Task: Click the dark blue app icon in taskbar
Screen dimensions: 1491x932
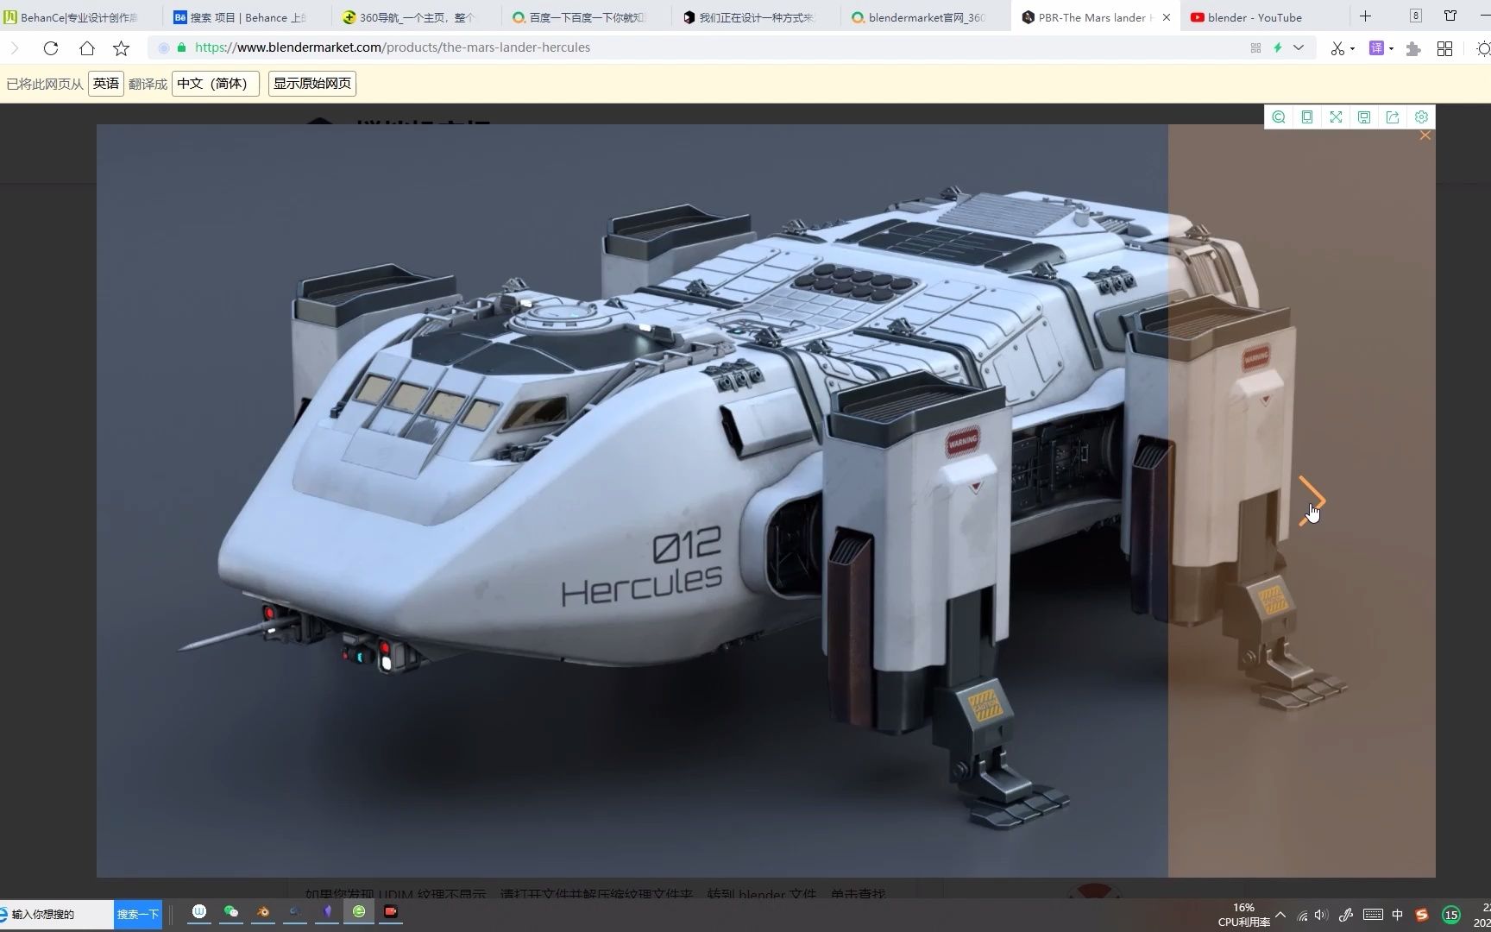Action: [x=295, y=911]
